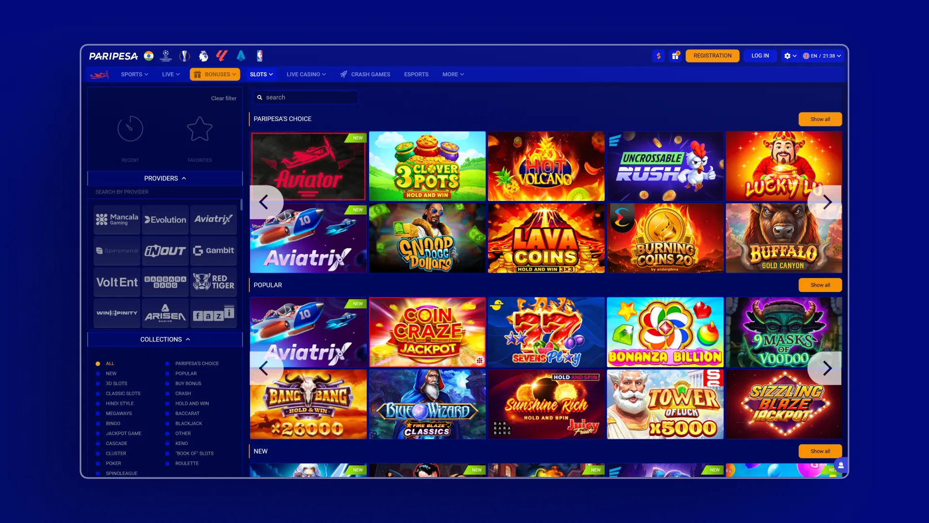Click the search magnifier icon
The width and height of the screenshot is (929, 523).
click(260, 97)
